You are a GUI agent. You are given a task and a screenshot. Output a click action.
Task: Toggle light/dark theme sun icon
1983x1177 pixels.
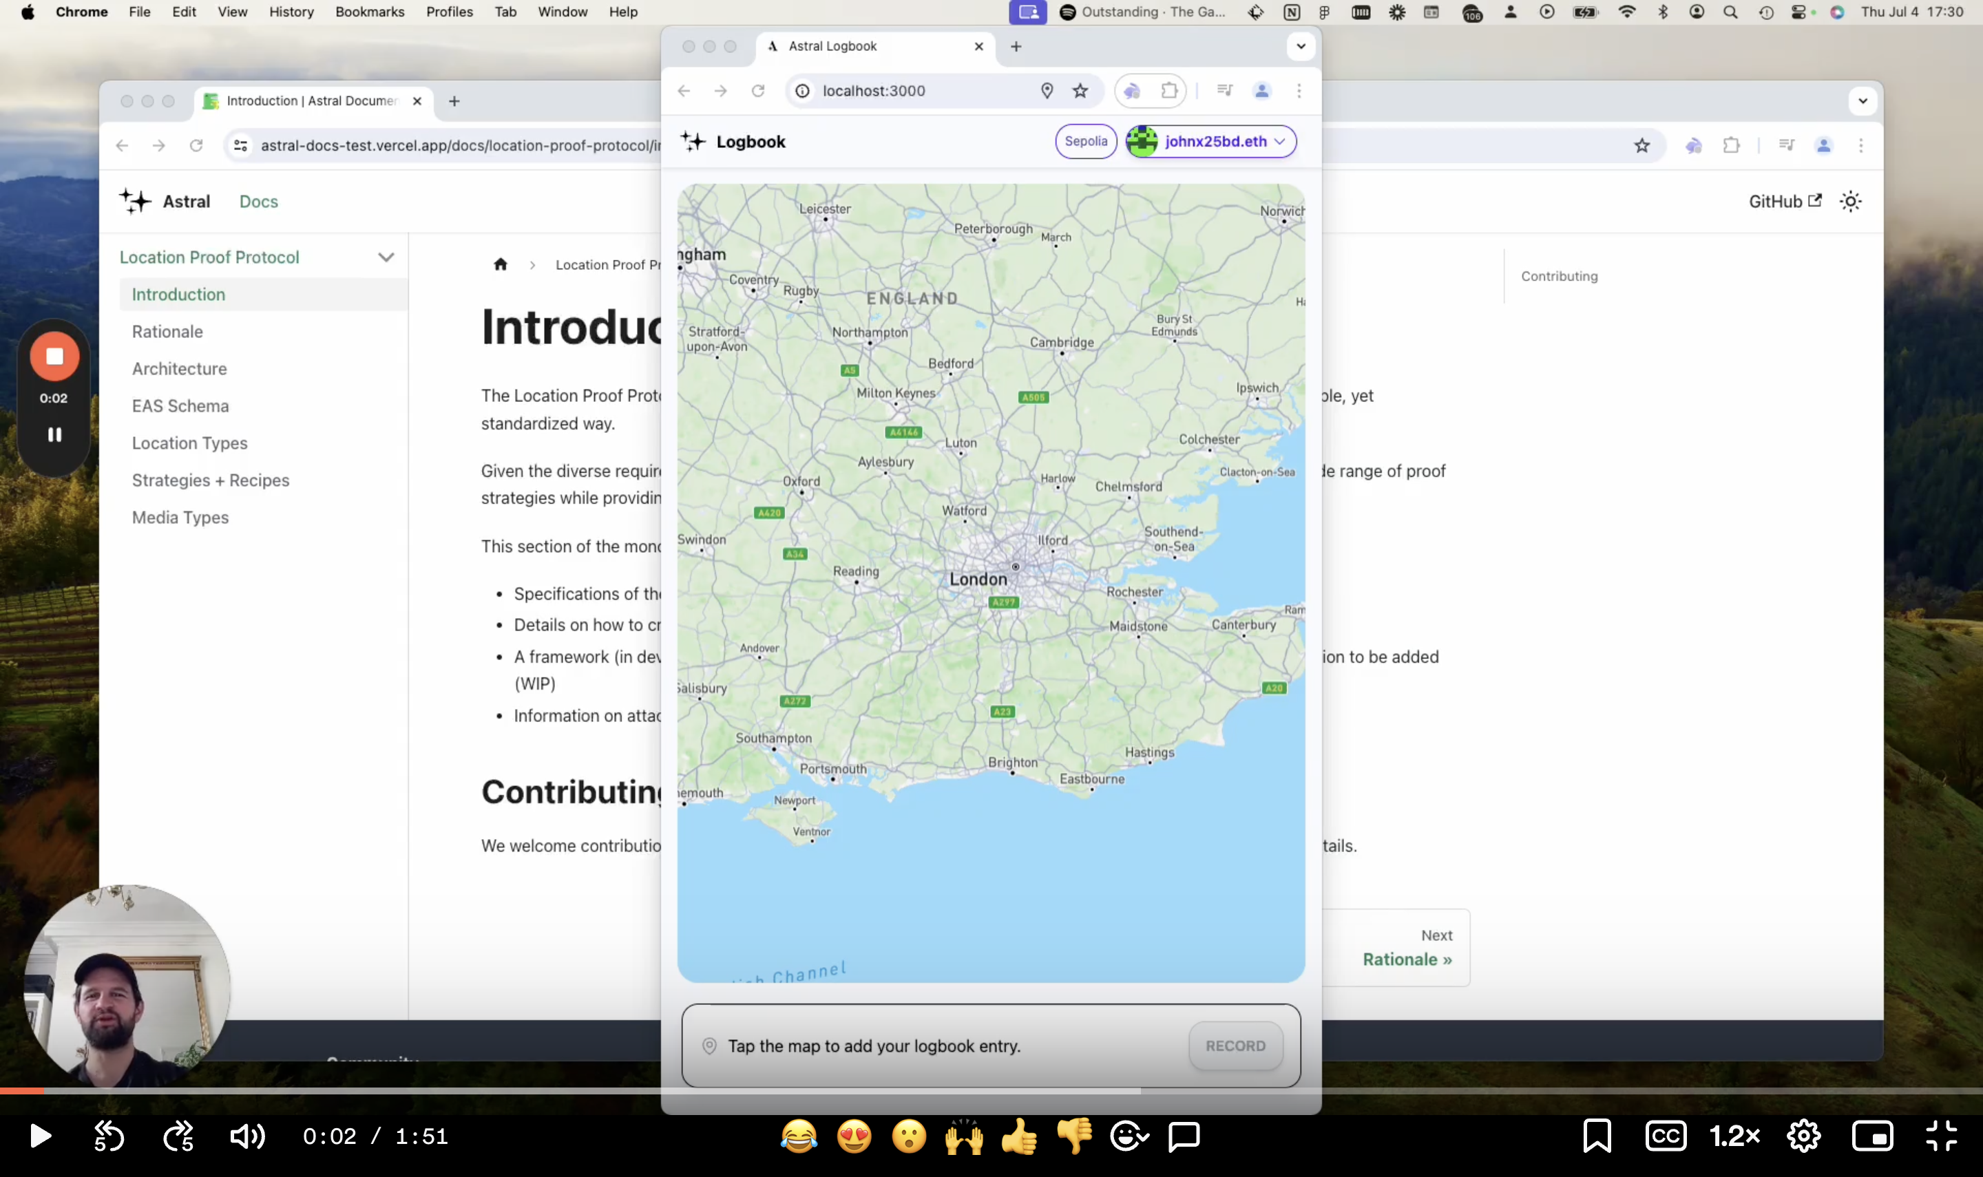pyautogui.click(x=1851, y=202)
